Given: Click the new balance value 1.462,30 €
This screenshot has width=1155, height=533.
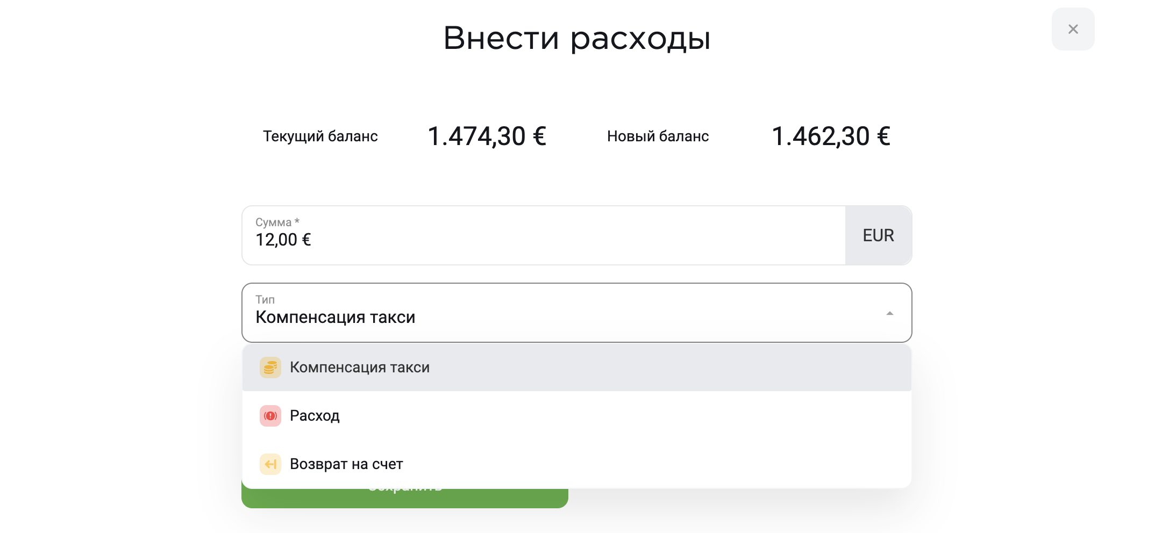Looking at the screenshot, I should coord(831,136).
